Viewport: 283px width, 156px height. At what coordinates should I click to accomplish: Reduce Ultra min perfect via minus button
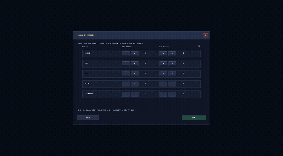[126, 84]
